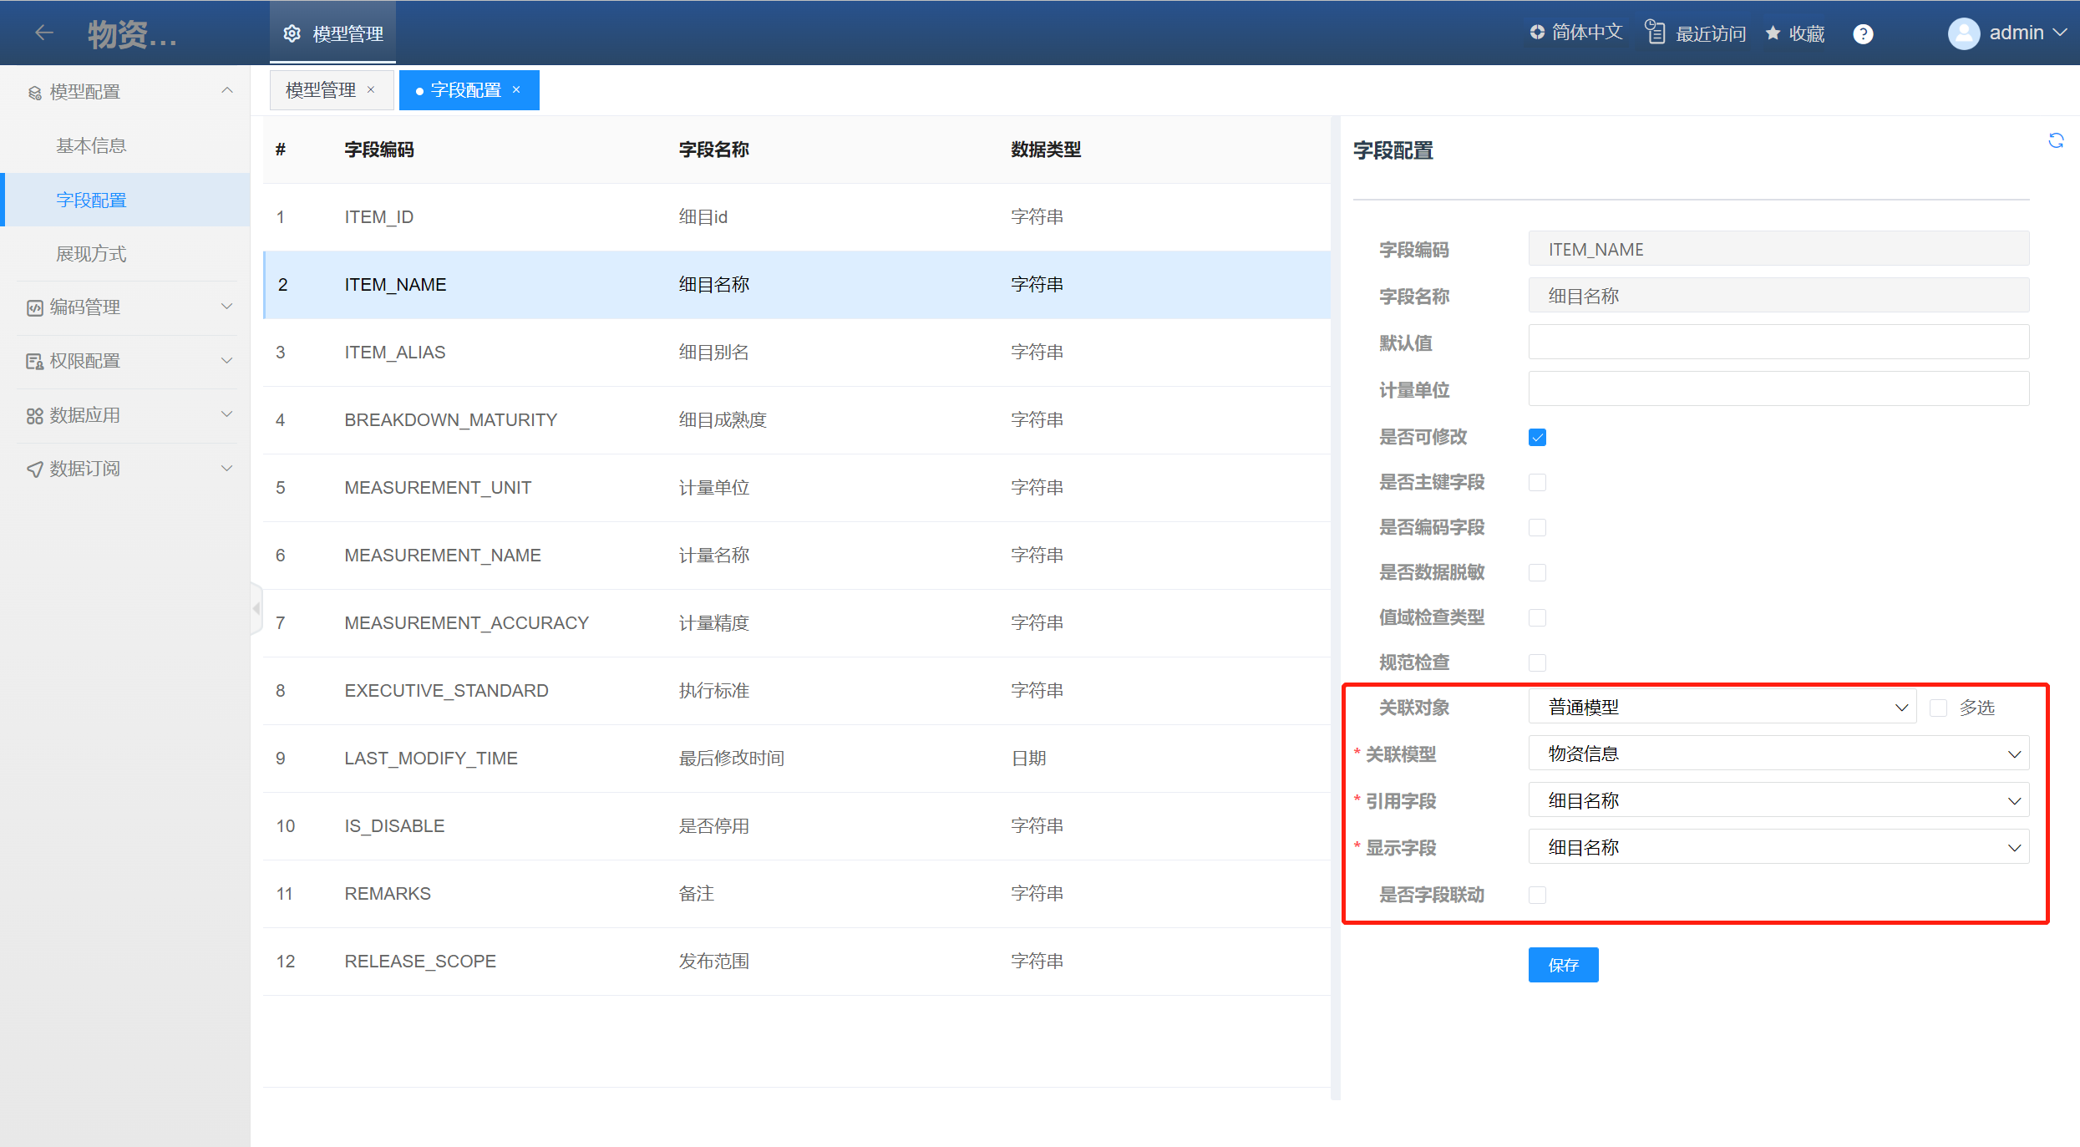Select the LAST_MODIFY_TIME row
This screenshot has width=2080, height=1147.
(x=797, y=759)
